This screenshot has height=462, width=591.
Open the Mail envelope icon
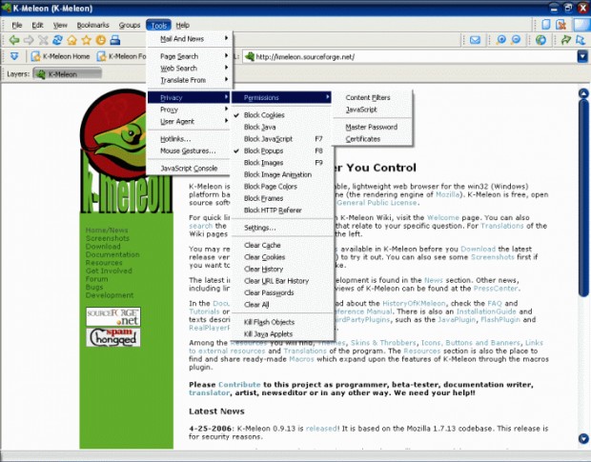475,40
